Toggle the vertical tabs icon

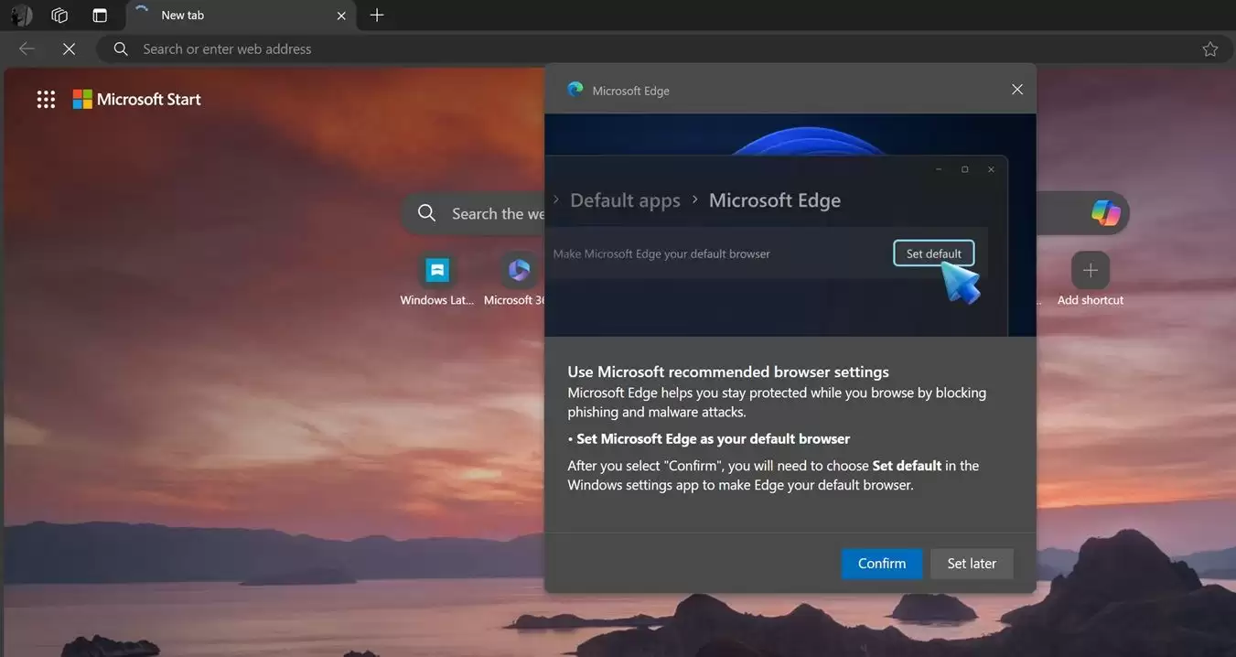100,15
